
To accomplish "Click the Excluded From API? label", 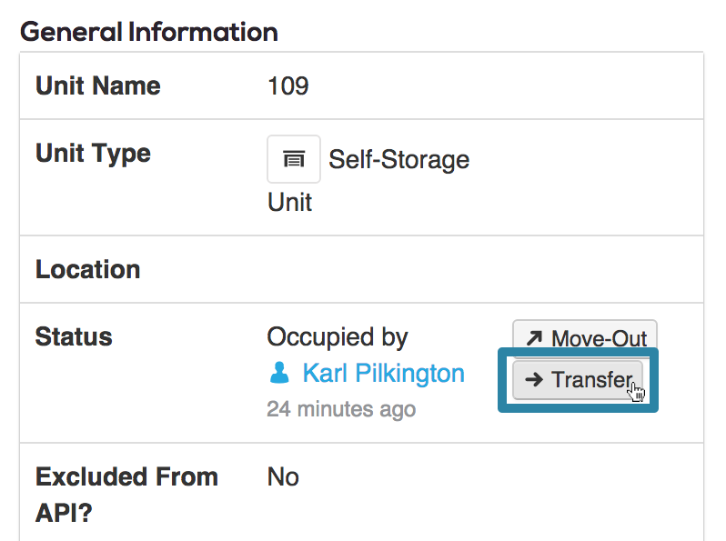I will (126, 495).
